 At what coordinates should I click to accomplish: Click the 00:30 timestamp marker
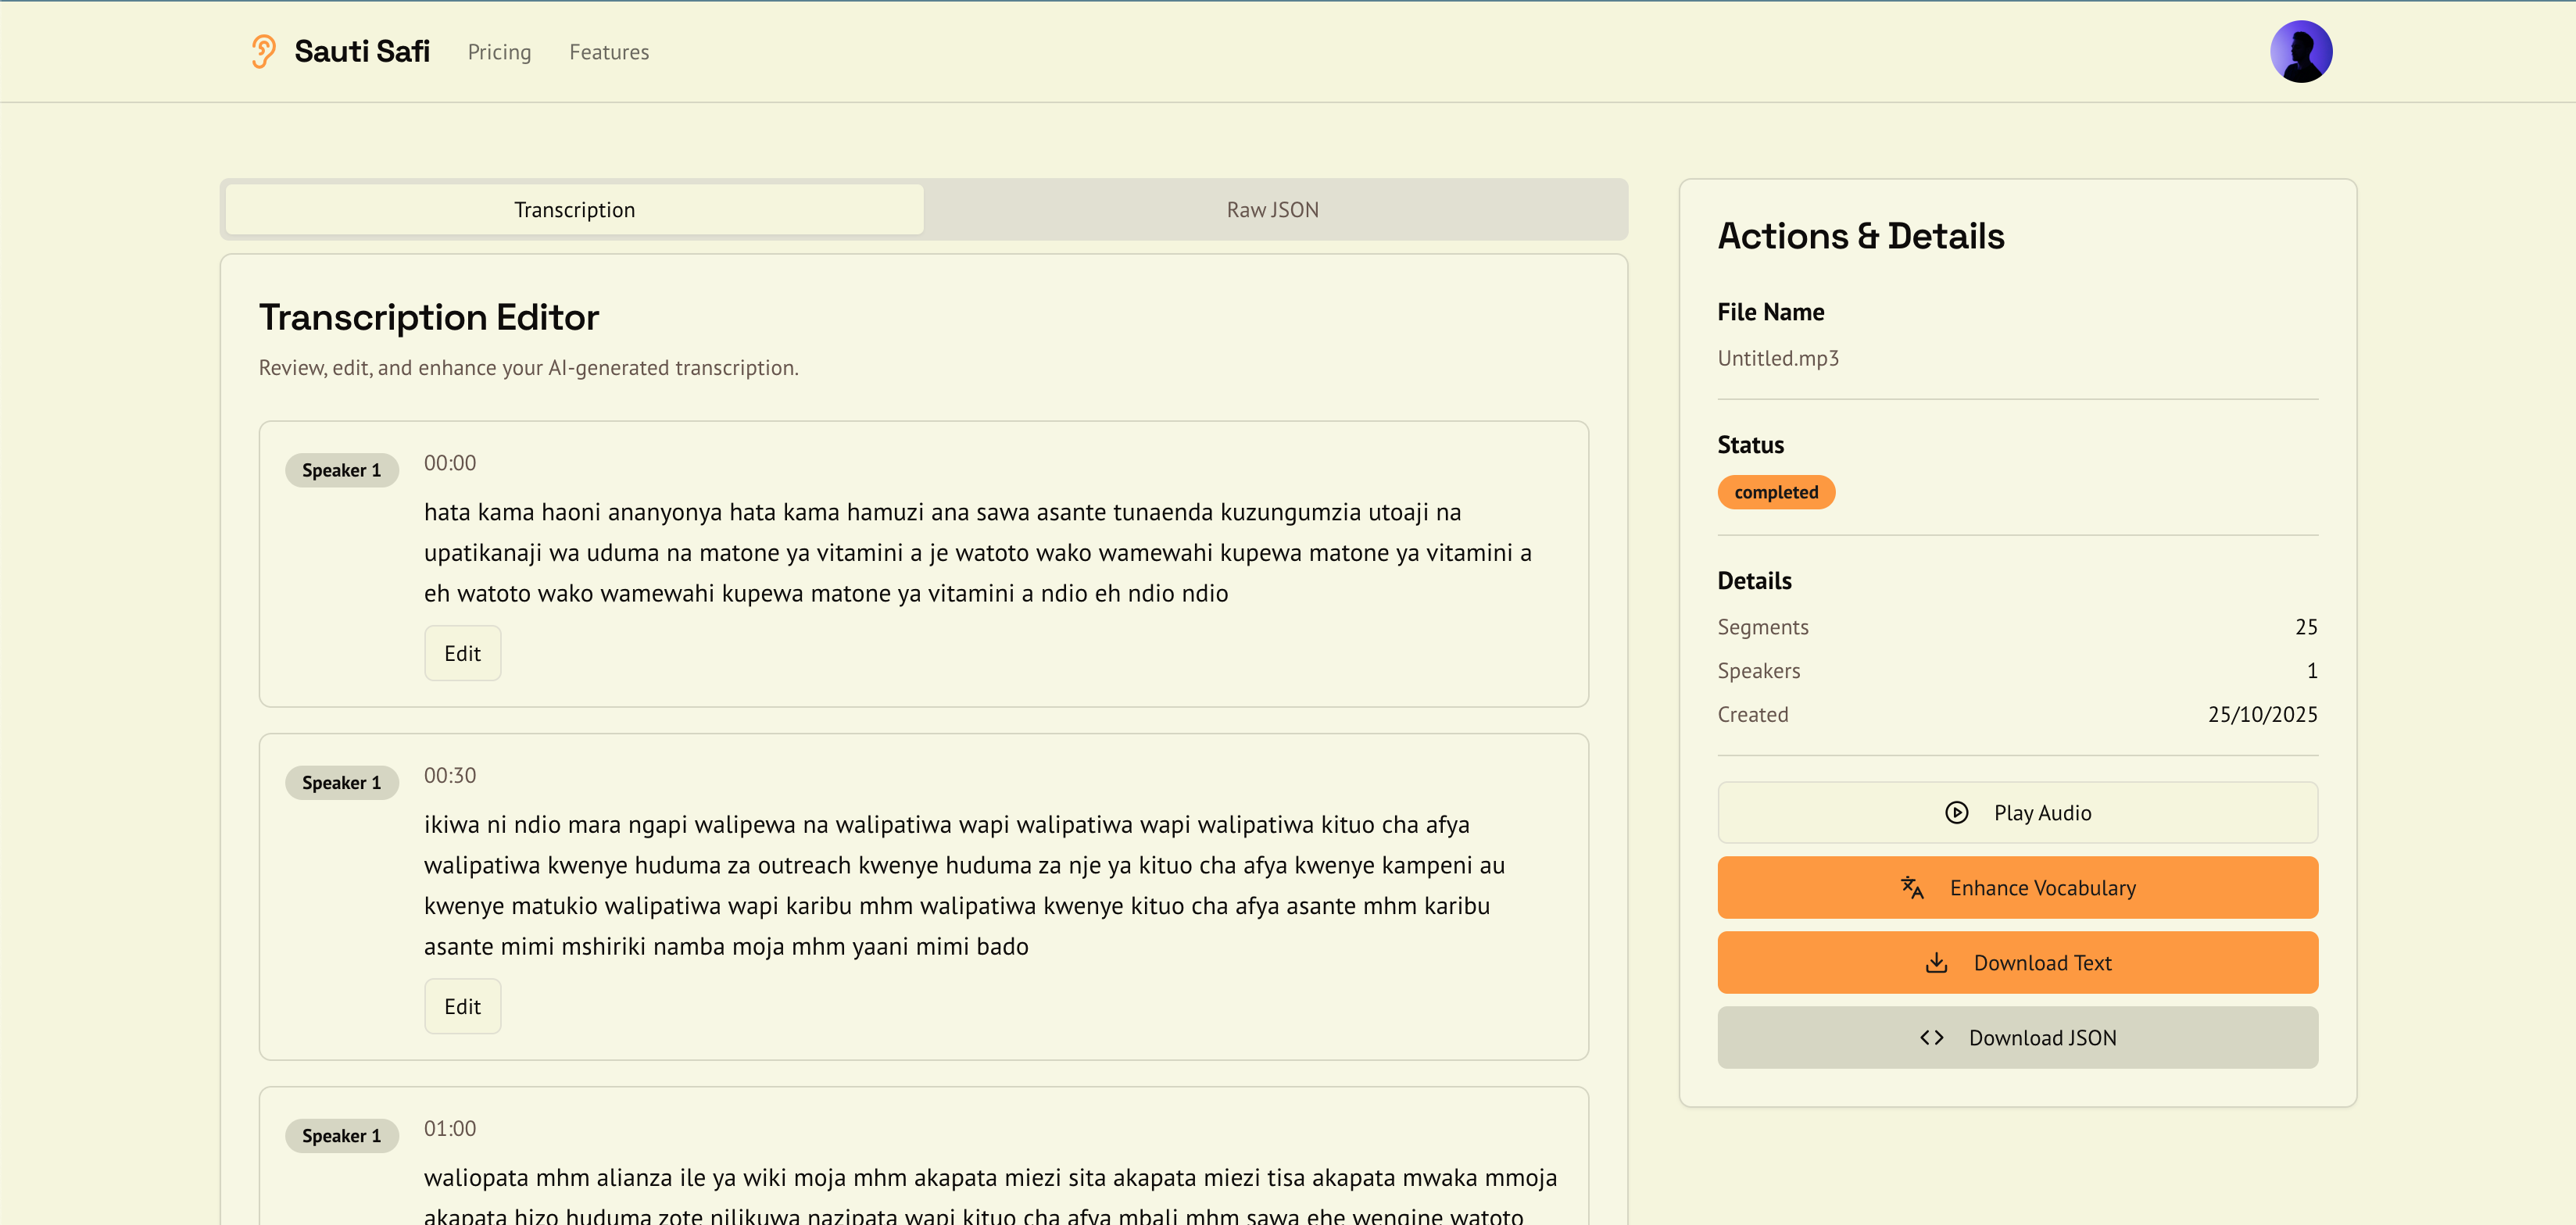[x=450, y=776]
